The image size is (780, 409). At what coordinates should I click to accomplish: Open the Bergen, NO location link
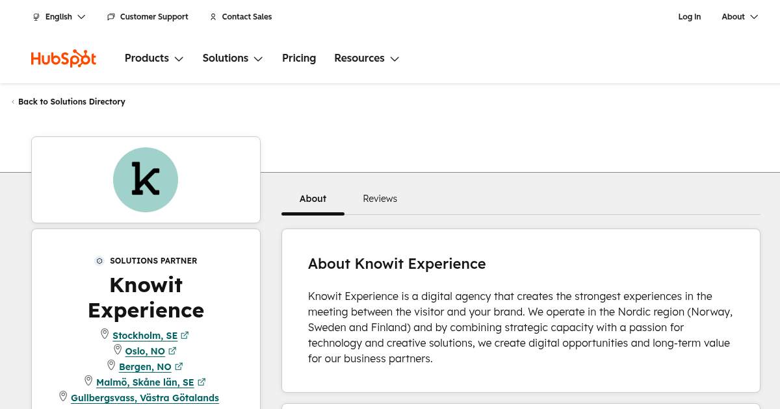(x=145, y=367)
